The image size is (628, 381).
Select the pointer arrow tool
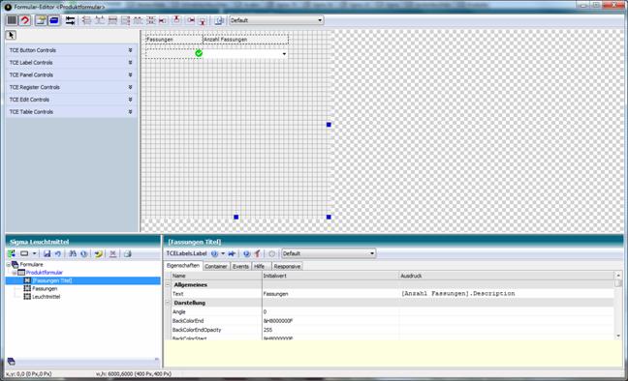point(11,35)
